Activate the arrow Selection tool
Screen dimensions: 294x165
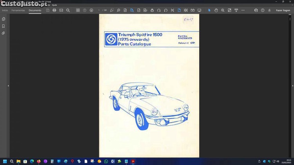pyautogui.click(x=209, y=10)
